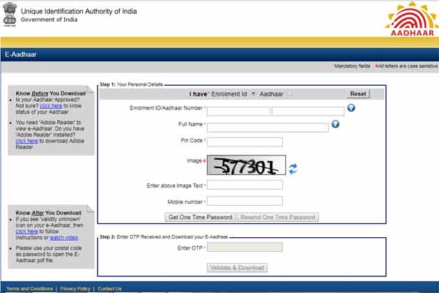439x293 pixels.
Task: Open the watch video link
Action: [63, 238]
